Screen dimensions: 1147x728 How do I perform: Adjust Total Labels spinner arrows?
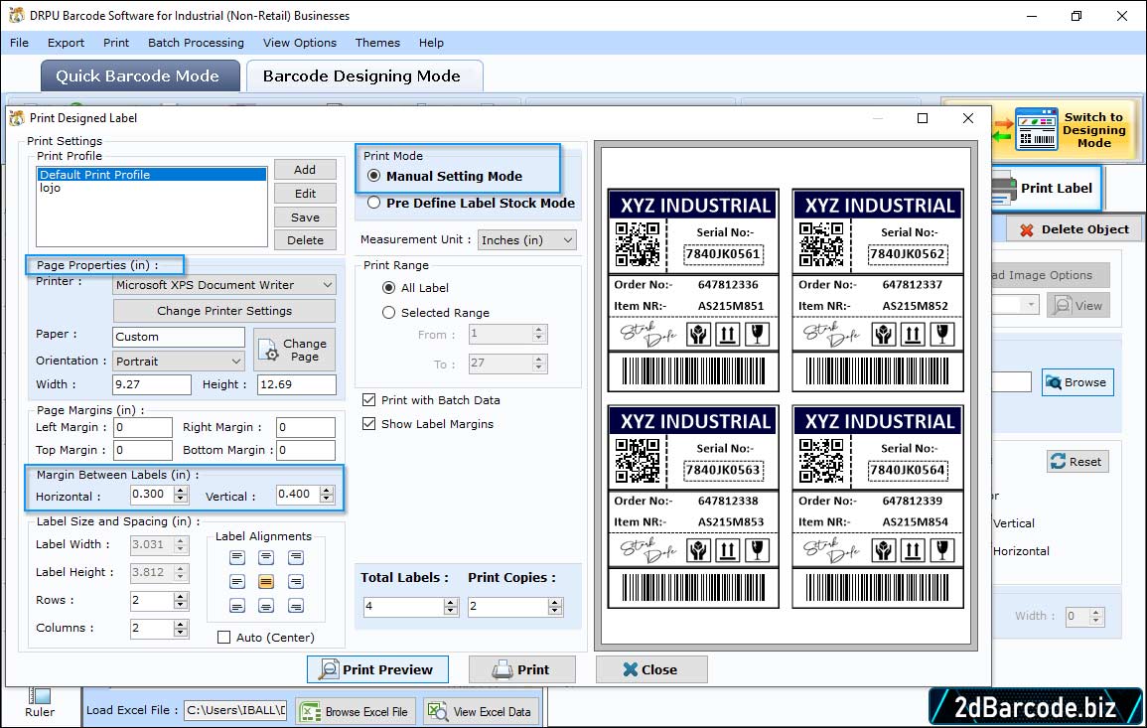tap(451, 607)
